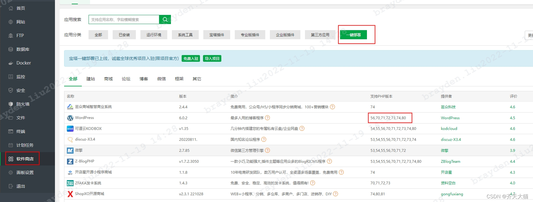
Task: Open the 资料空白 provider link
Action: pos(448,183)
